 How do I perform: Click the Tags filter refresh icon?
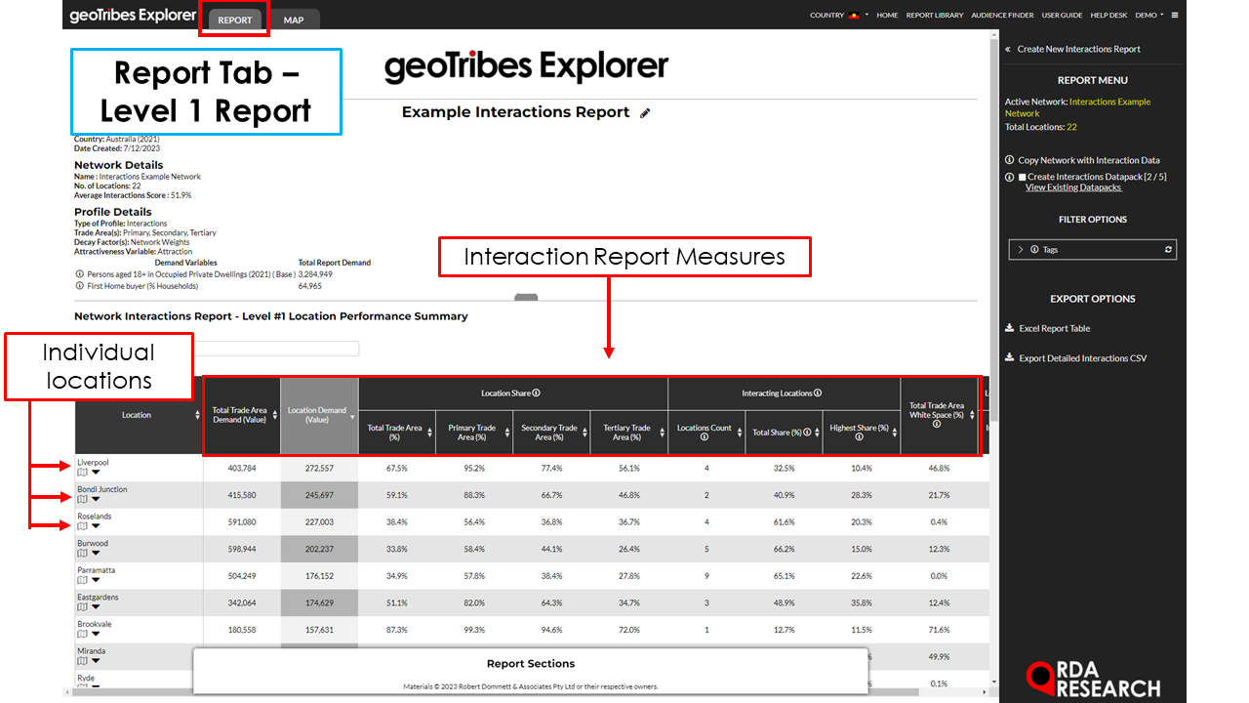pyautogui.click(x=1168, y=250)
